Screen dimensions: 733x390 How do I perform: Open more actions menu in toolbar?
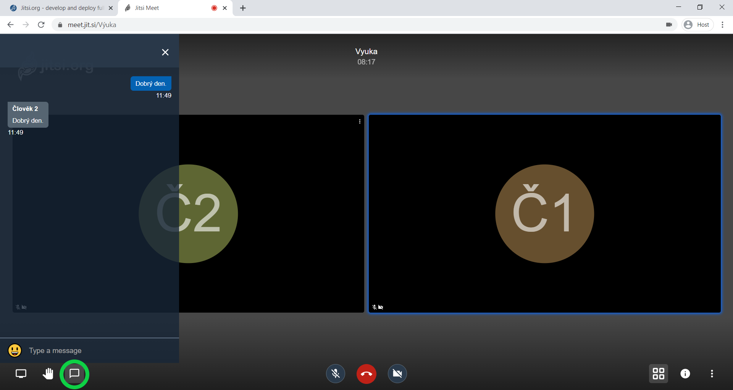(712, 374)
